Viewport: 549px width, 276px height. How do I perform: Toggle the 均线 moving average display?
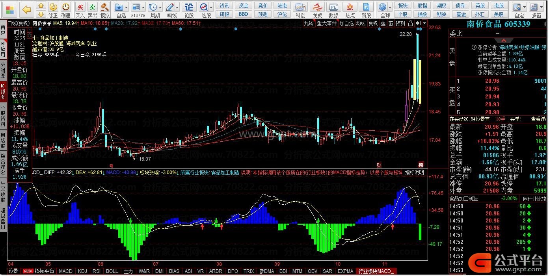(361, 23)
